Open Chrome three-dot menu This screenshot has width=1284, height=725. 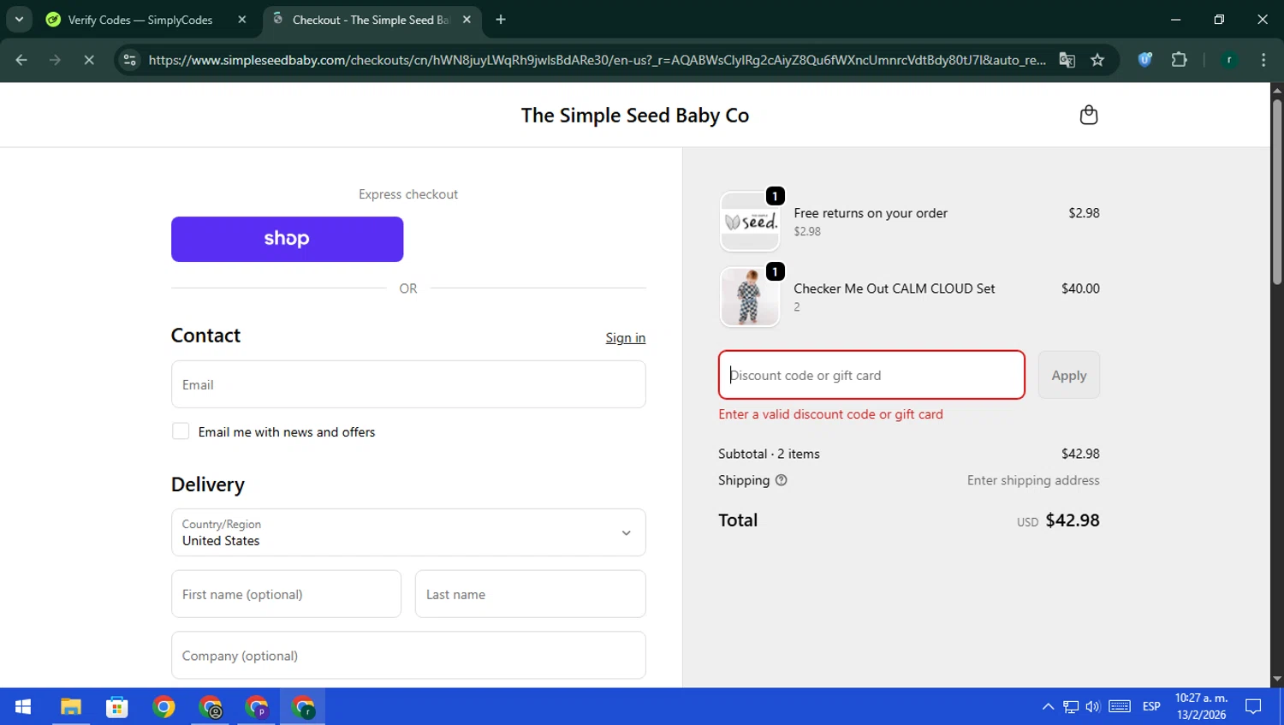point(1263,60)
